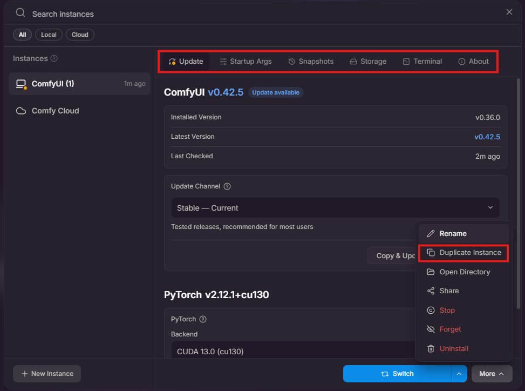The width and height of the screenshot is (525, 391).
Task: Filter instances by Local
Action: coord(49,35)
